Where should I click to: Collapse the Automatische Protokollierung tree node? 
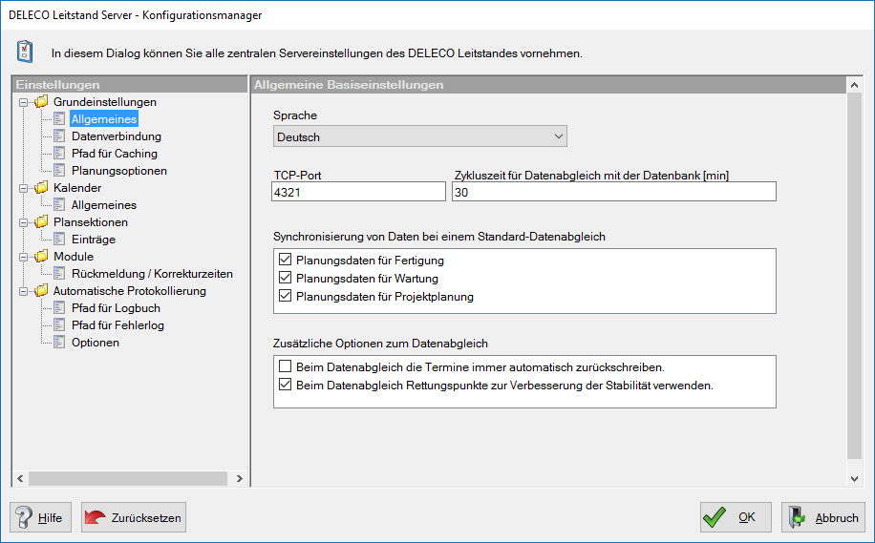click(x=24, y=291)
